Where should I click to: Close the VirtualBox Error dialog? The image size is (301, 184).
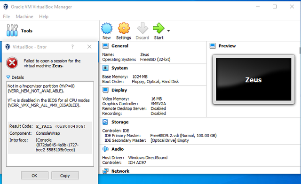tap(89, 46)
